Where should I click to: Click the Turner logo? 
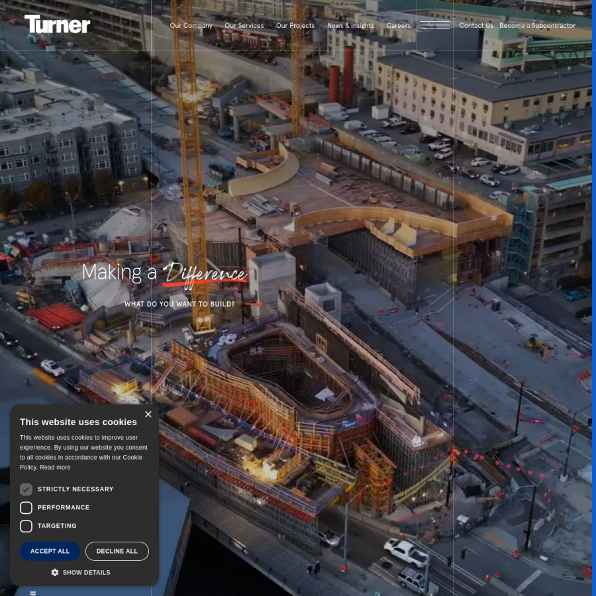[58, 24]
